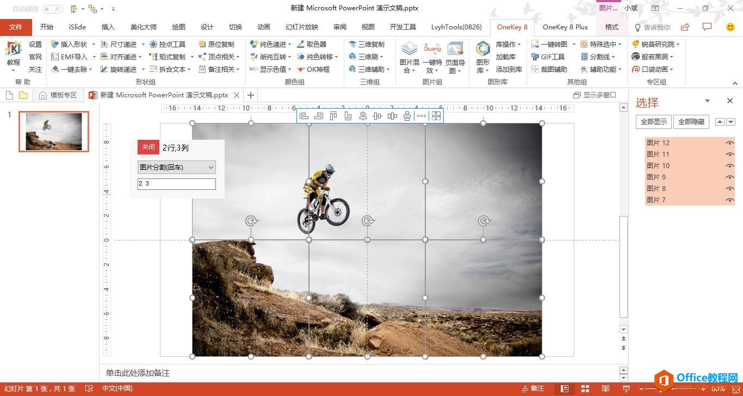The image size is (743, 396).
Task: Click the 全部显示 button
Action: pyautogui.click(x=653, y=122)
